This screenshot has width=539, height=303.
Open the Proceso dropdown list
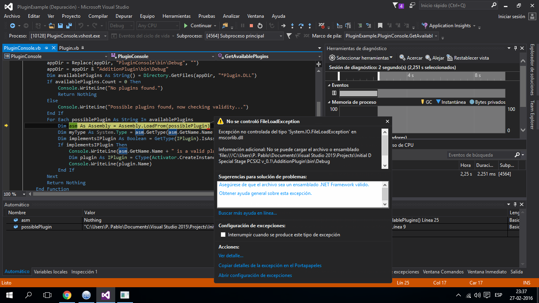pos(105,36)
